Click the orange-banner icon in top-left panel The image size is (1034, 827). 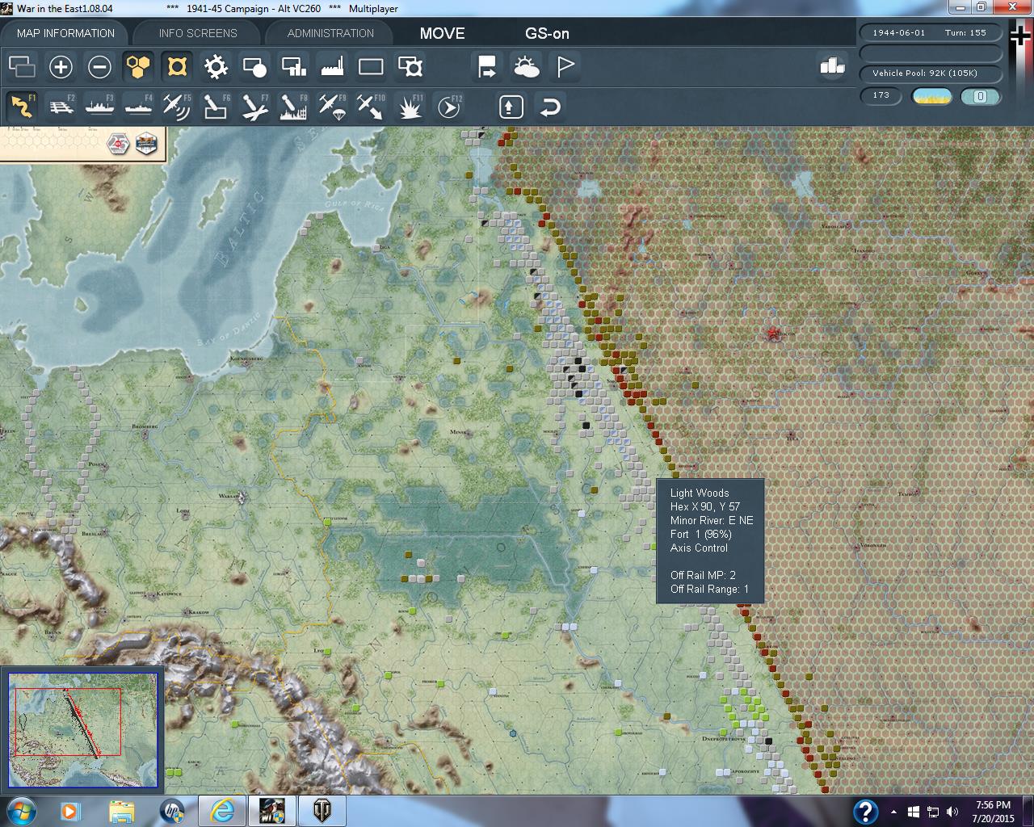click(146, 145)
